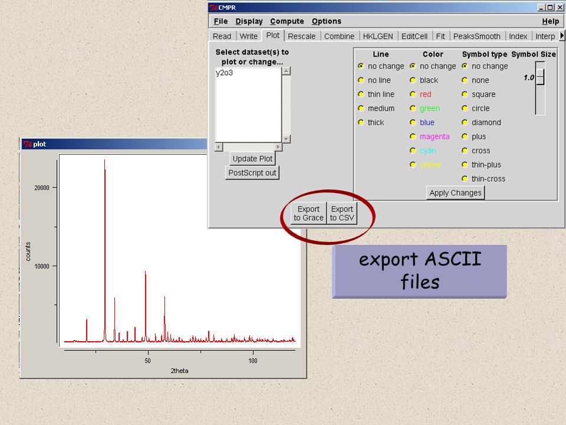Click the Export to CSV button

(342, 213)
